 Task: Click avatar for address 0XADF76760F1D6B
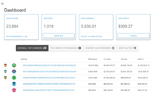click(x=14, y=78)
